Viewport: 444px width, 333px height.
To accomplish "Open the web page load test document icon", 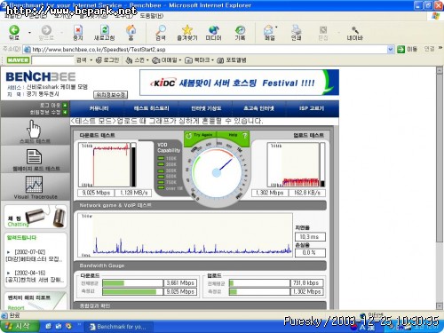I will pos(34,156).
